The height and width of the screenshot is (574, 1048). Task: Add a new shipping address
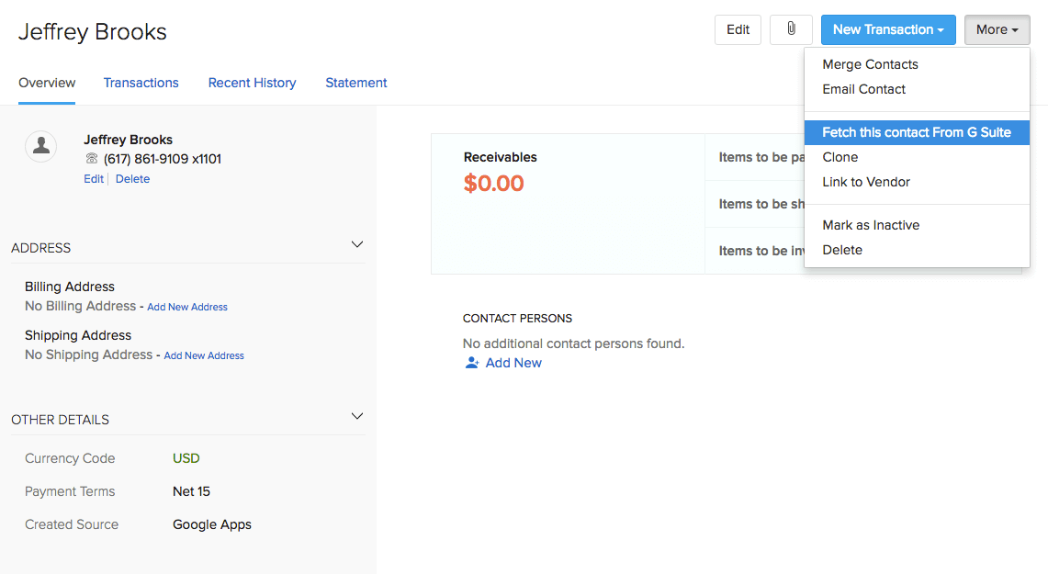[203, 355]
